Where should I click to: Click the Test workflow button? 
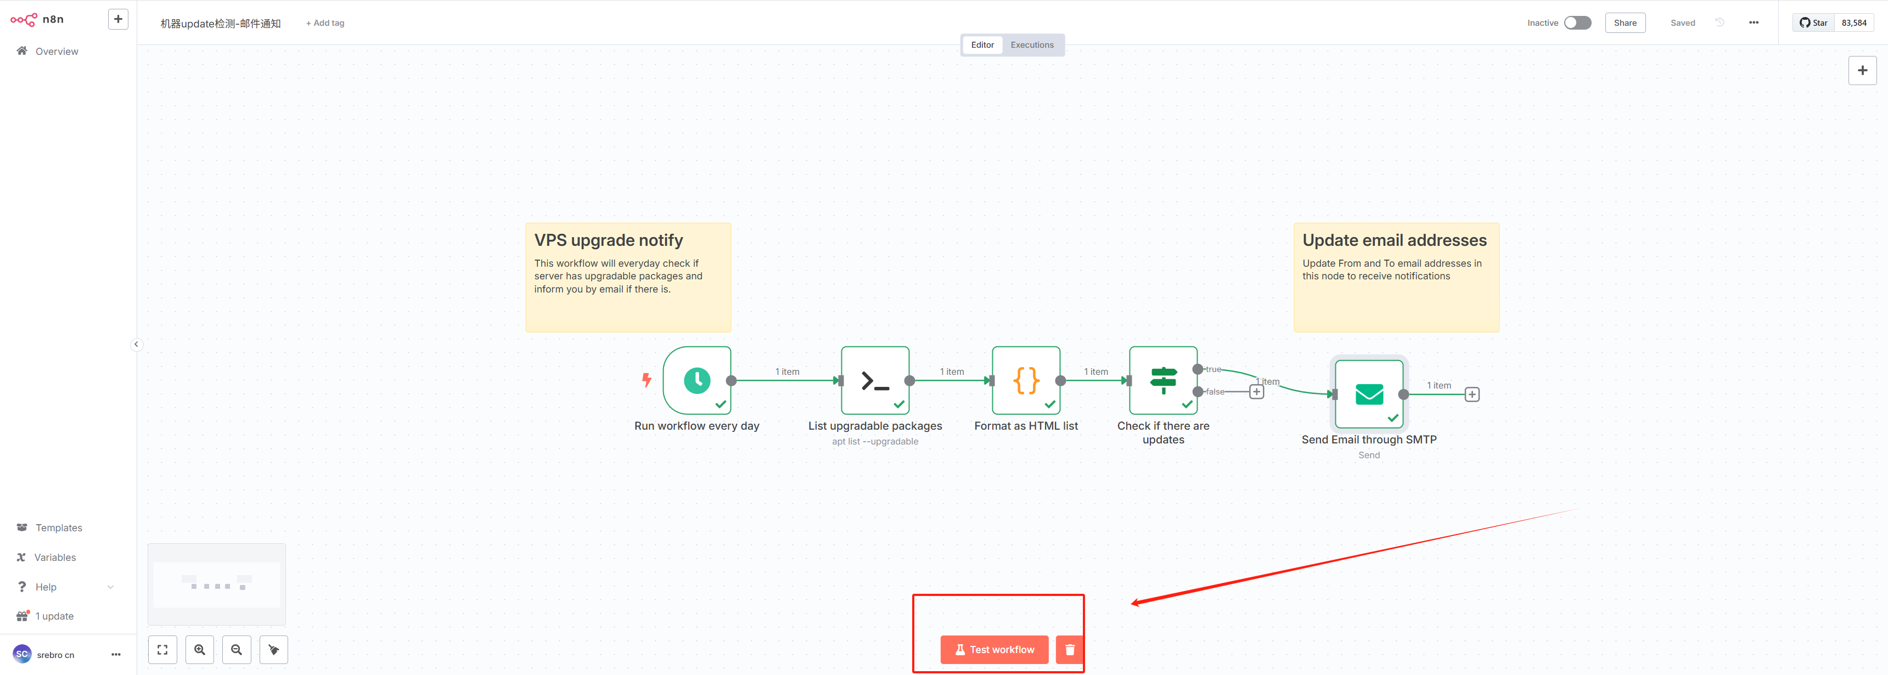(x=994, y=649)
